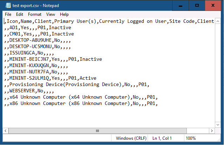Click Ln 1, Col 1 status indicator
This screenshot has width=224, height=145.
tap(162, 138)
